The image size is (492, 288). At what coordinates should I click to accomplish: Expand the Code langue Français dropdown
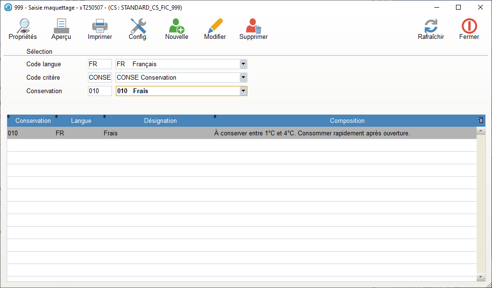click(243, 64)
